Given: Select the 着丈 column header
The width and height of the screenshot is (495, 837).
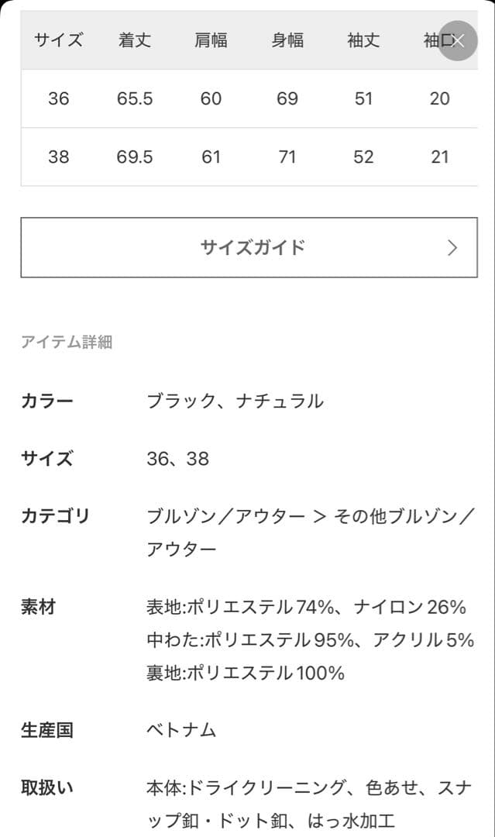Looking at the screenshot, I should [135, 41].
